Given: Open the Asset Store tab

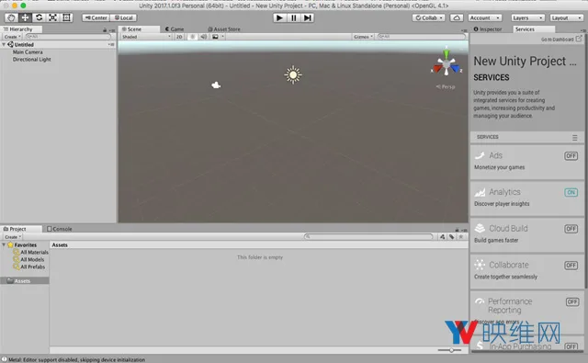Looking at the screenshot, I should [224, 28].
